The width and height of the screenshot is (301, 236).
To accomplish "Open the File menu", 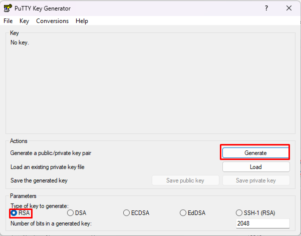I will [8, 21].
